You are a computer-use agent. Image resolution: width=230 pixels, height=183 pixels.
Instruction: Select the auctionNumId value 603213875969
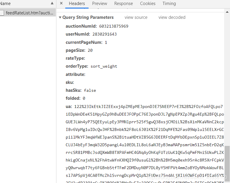pyautogui.click(x=114, y=26)
